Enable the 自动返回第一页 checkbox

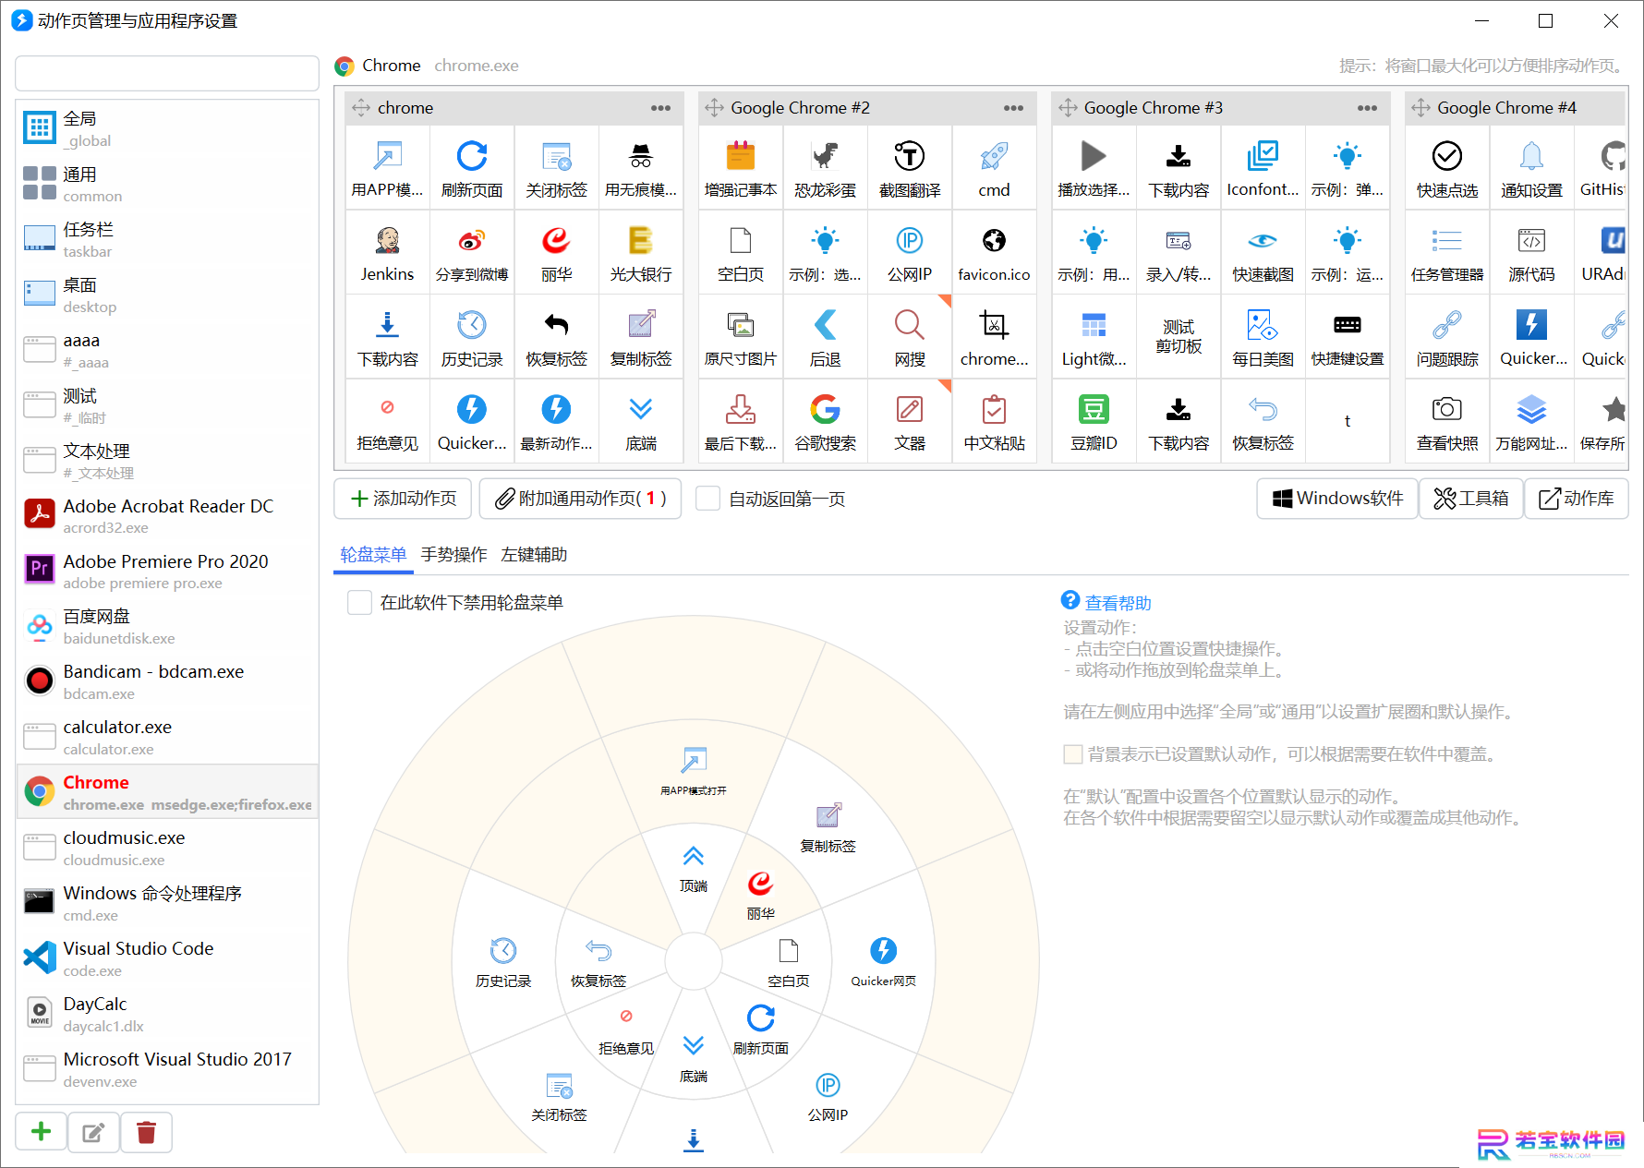click(708, 499)
